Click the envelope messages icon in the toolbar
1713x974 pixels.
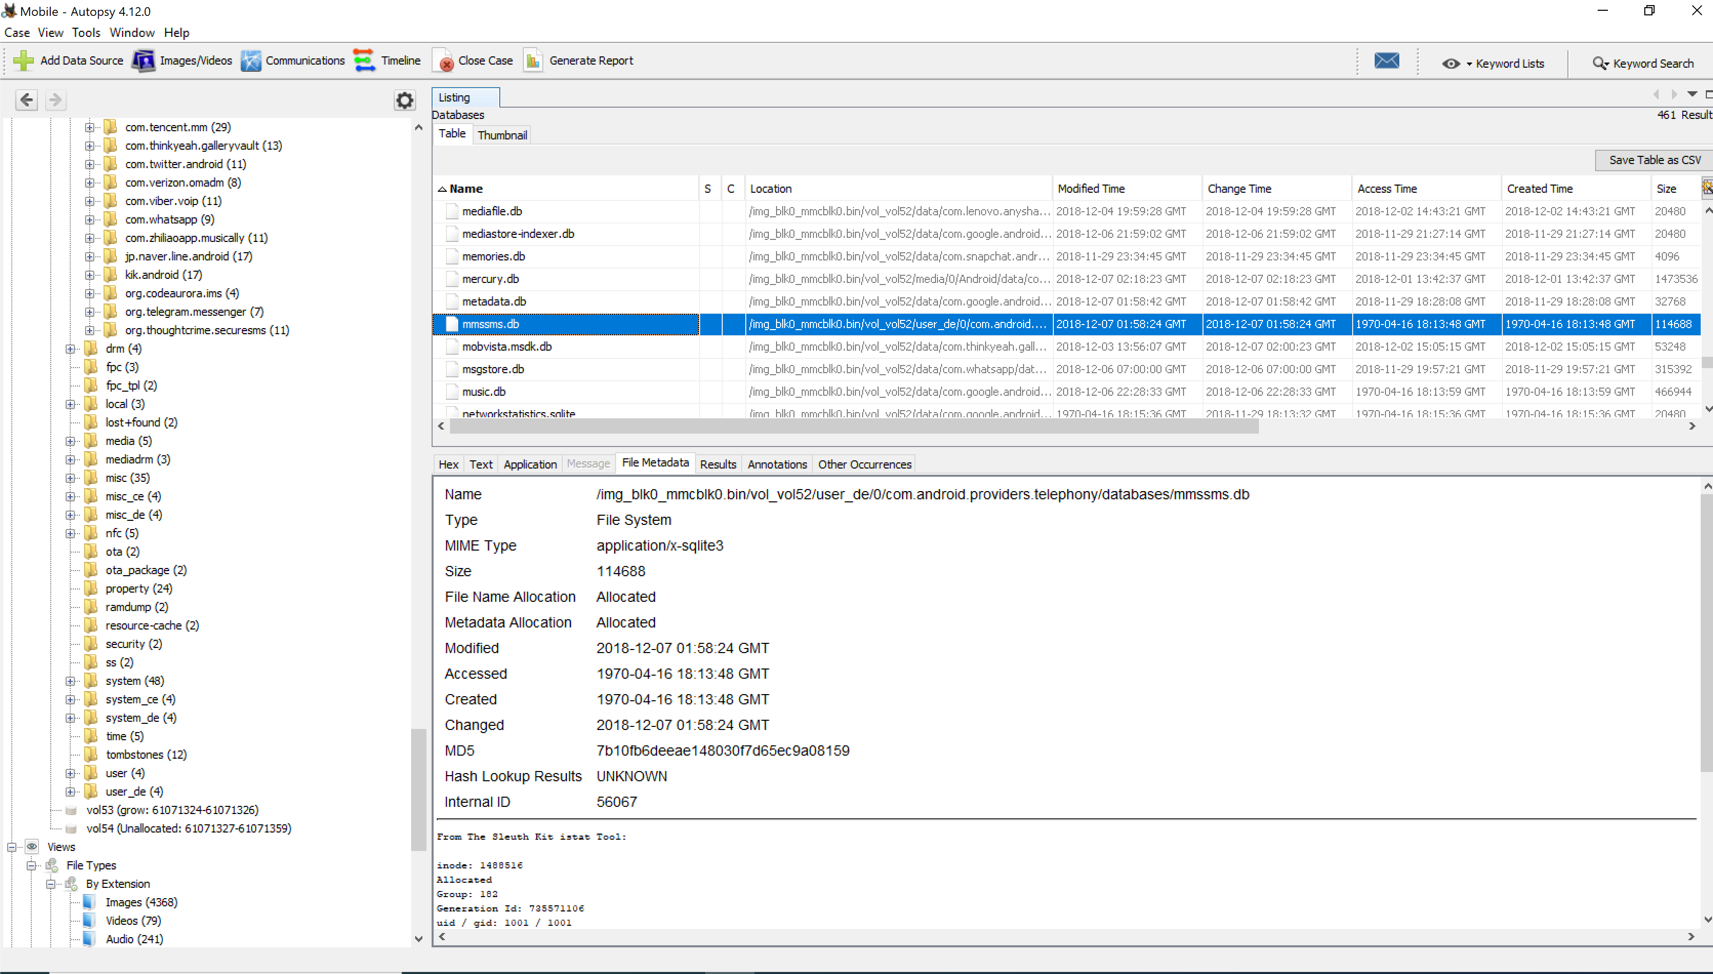[x=1386, y=61]
